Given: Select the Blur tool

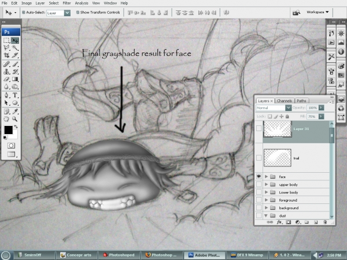Looking at the screenshot, I should [x=6, y=87].
